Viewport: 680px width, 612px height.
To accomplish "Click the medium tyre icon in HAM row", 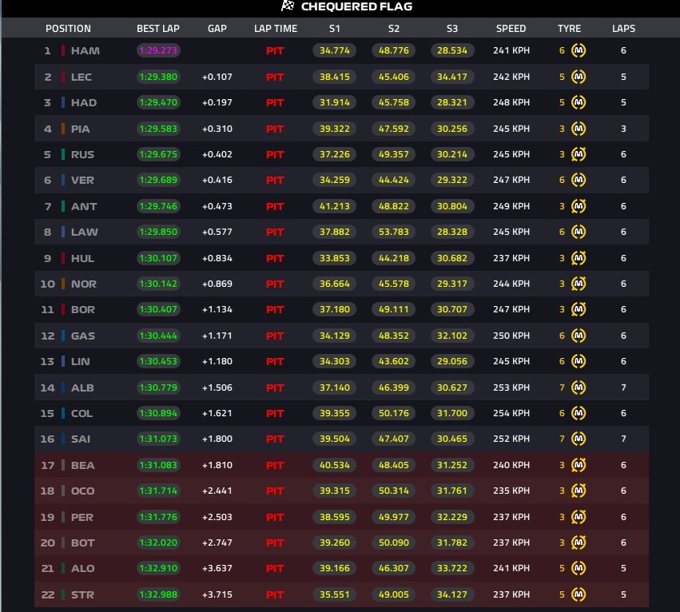I will (578, 50).
